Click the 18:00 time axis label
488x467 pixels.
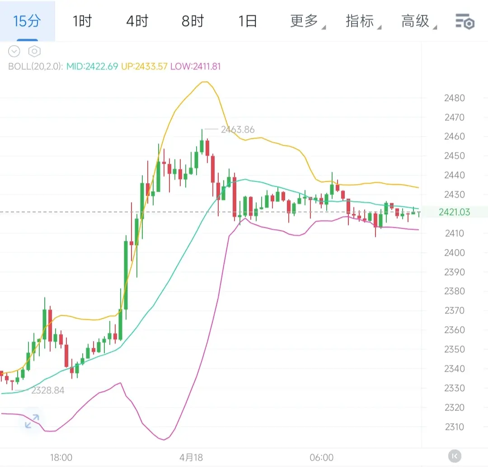point(61,458)
